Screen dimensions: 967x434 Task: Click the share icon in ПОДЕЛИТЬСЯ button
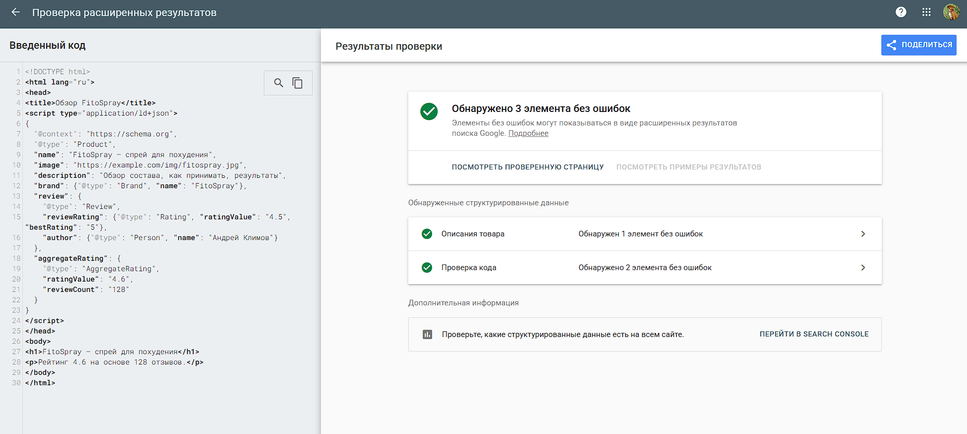coord(892,45)
